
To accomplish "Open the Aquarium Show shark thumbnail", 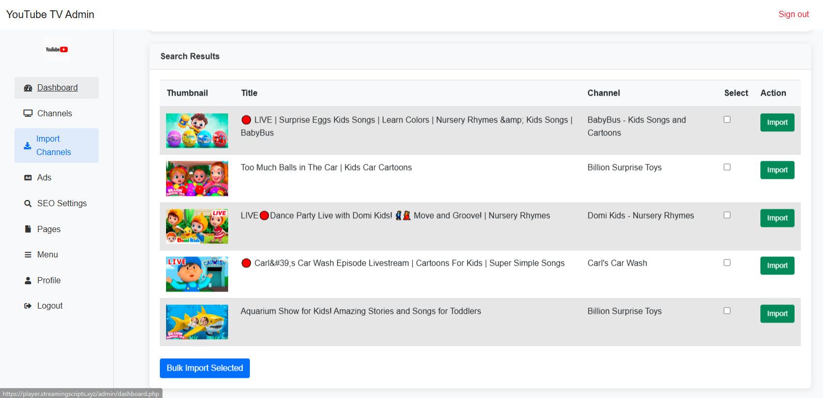I will pyautogui.click(x=197, y=322).
